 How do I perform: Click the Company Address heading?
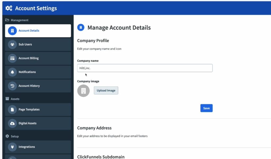point(94,128)
